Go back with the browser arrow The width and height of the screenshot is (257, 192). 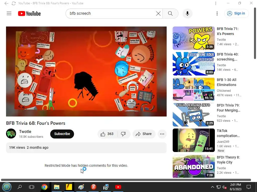pos(6,3)
